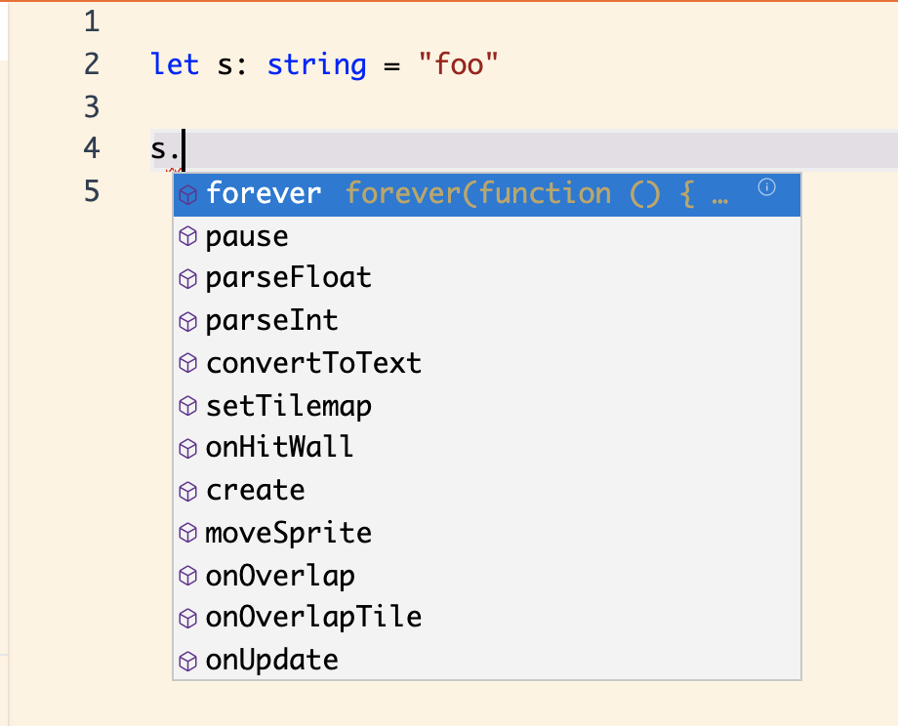
Task: Select "pause" from the autocomplete list
Action: pyautogui.click(x=246, y=235)
